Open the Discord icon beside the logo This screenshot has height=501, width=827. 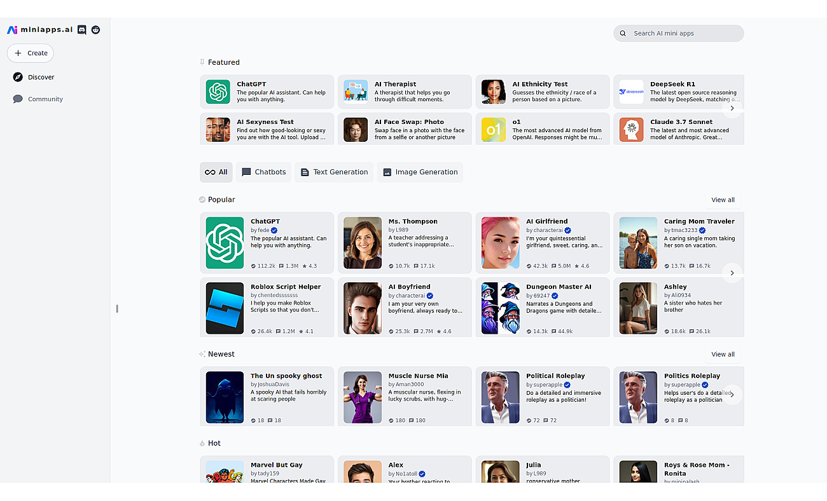click(82, 30)
